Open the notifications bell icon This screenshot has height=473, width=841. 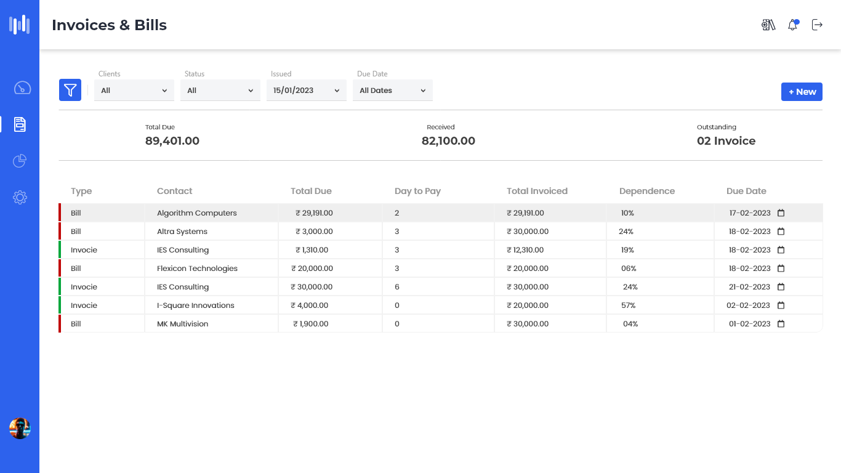click(793, 25)
